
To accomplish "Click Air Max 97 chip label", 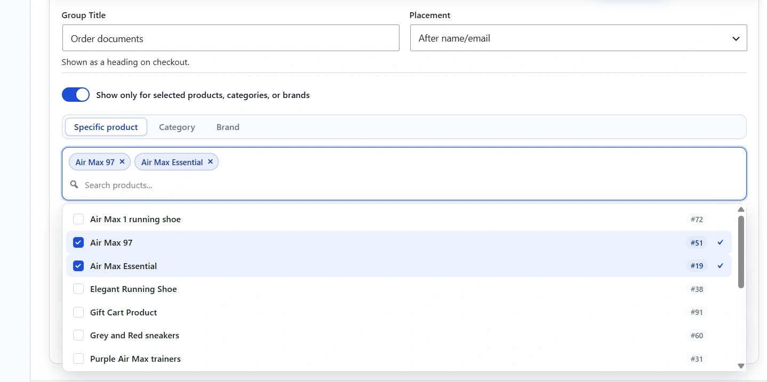I will click(95, 162).
